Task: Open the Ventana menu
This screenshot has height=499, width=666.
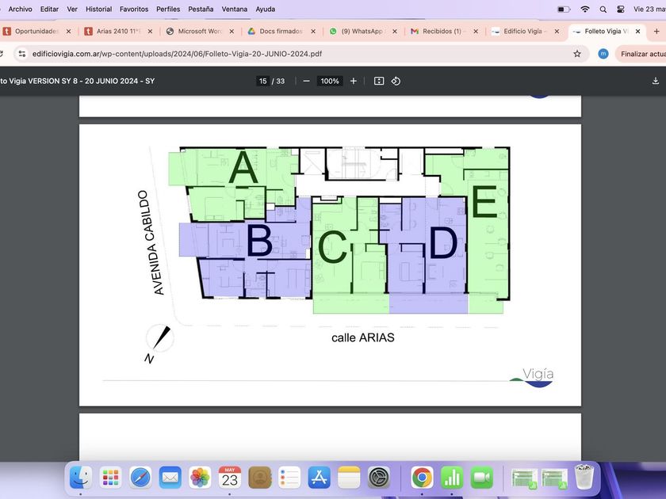Action: point(235,9)
